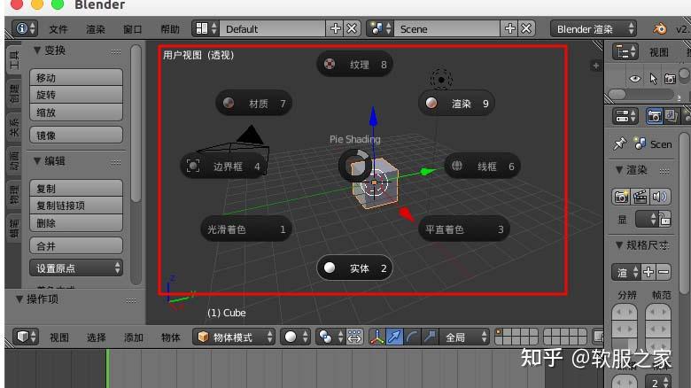The width and height of the screenshot is (691, 388).
Task: Open the screen layout browse icon
Action: pos(206,28)
